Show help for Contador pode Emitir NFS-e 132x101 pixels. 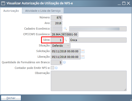56,68
